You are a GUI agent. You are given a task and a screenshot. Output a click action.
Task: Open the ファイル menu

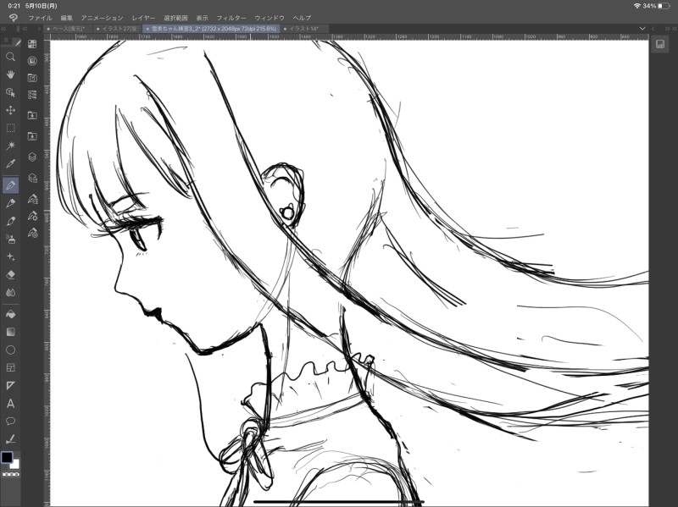tap(40, 18)
